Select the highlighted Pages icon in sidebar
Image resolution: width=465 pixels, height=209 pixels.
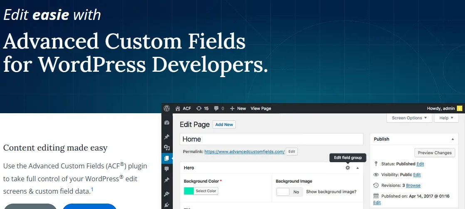[x=166, y=158]
